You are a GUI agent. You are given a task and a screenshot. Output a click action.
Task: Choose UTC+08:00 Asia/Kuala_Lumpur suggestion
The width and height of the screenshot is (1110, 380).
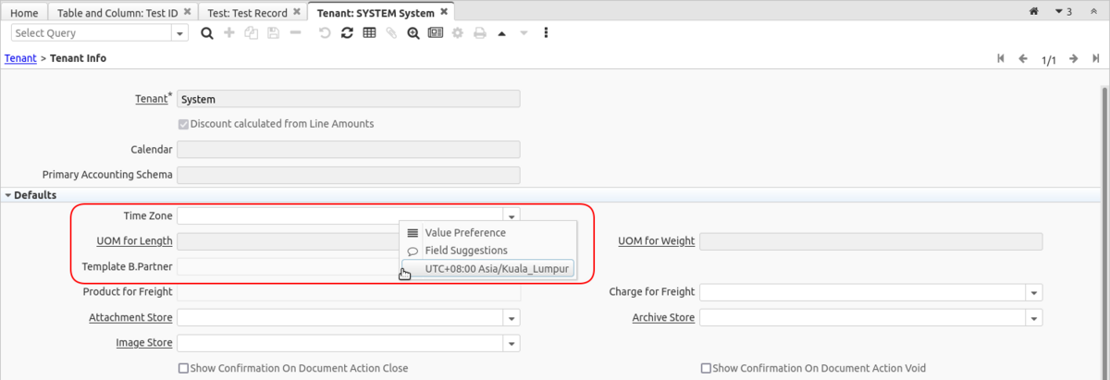(498, 268)
